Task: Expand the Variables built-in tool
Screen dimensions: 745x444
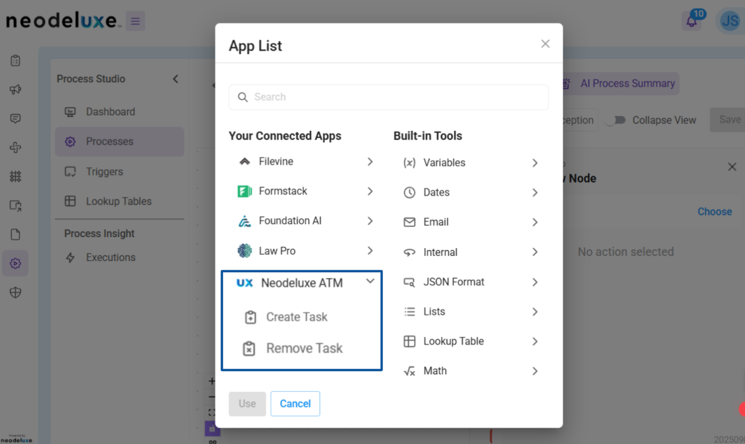Action: (535, 163)
